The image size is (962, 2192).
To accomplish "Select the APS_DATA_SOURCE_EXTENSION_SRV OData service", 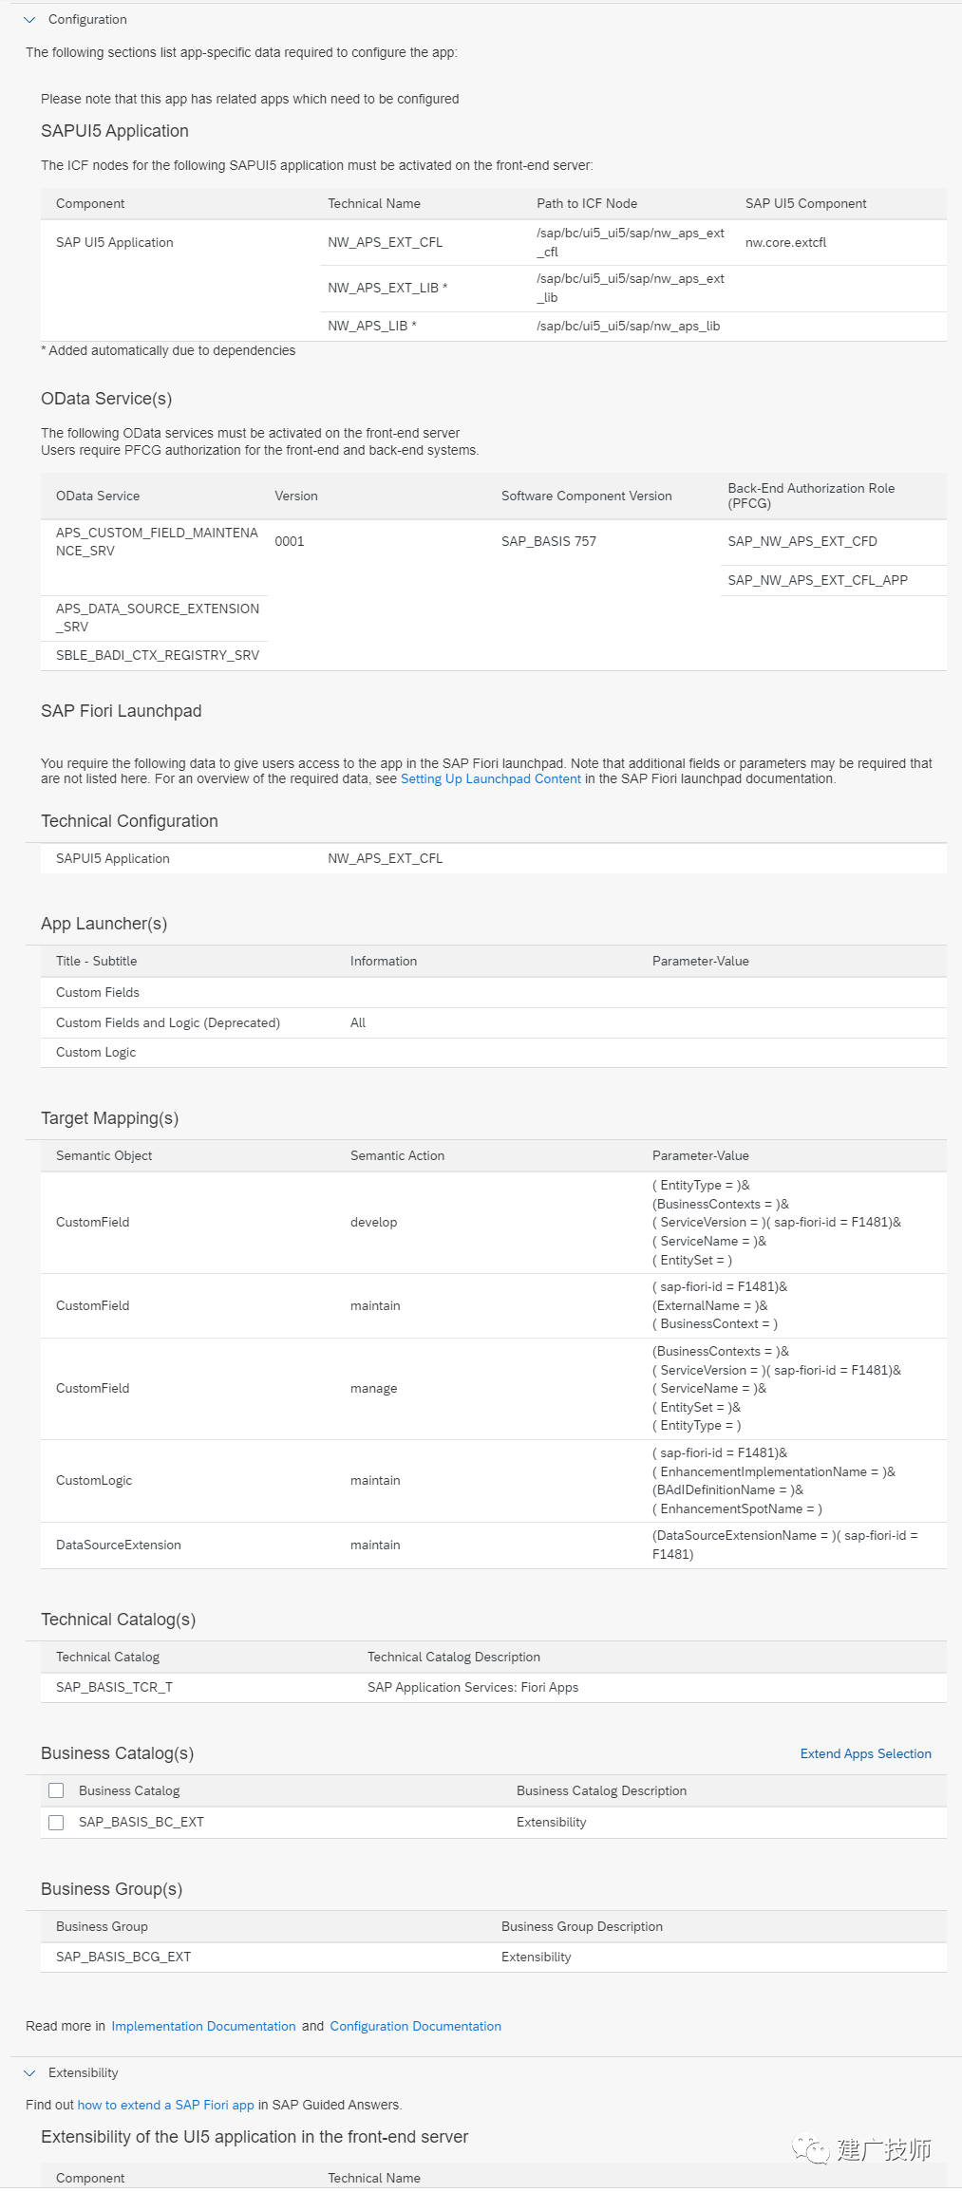I will point(157,617).
